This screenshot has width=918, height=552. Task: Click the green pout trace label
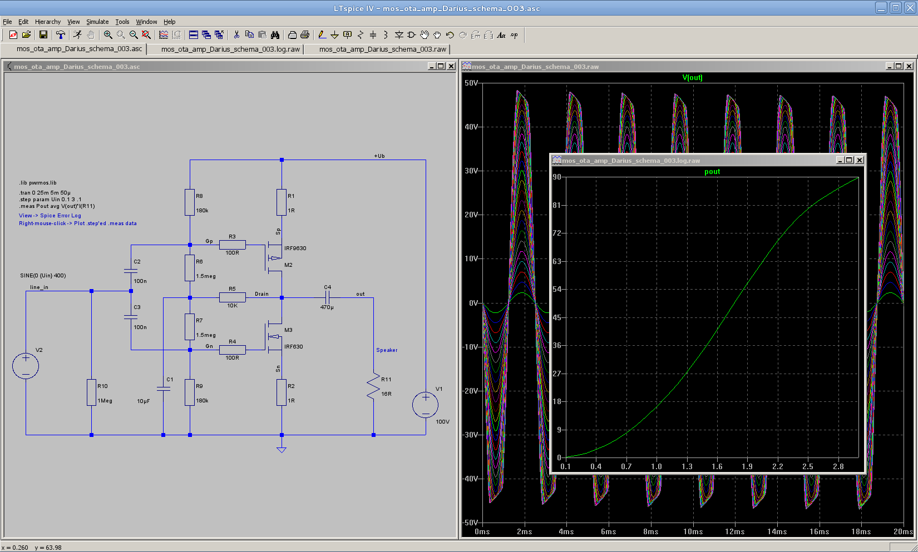[712, 172]
